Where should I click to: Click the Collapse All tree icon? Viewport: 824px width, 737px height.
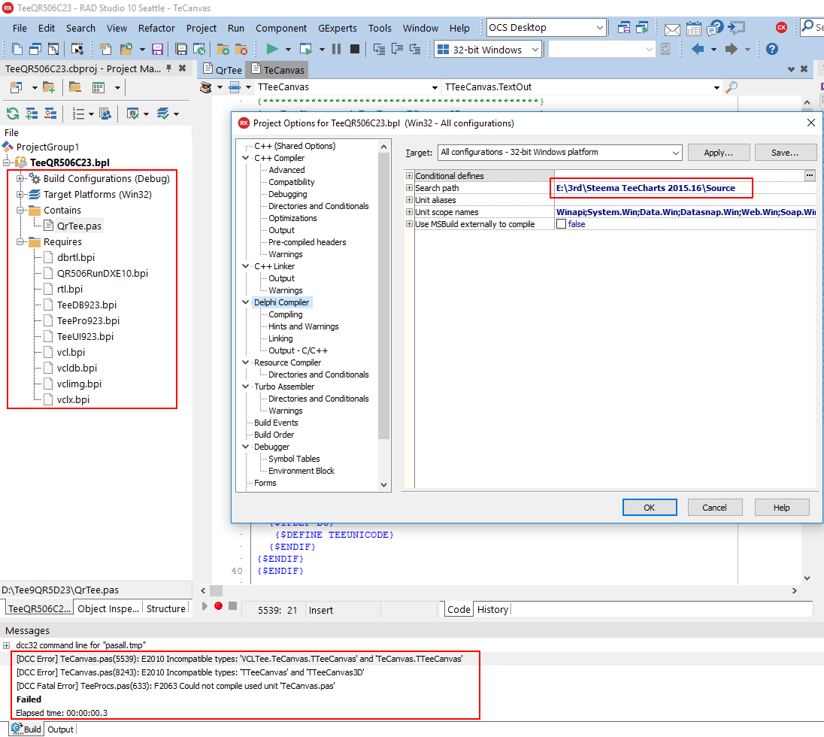click(x=50, y=114)
